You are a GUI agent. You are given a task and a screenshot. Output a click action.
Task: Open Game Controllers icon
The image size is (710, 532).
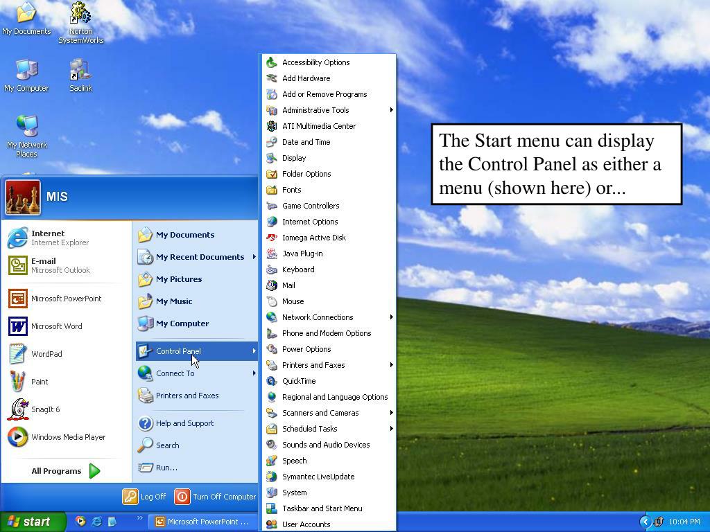click(272, 206)
